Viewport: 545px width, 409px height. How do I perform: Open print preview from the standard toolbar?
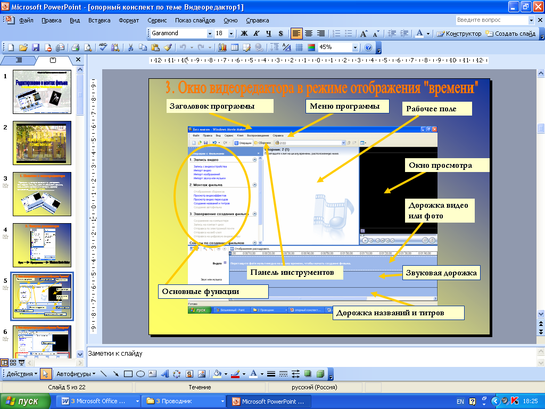coord(88,47)
